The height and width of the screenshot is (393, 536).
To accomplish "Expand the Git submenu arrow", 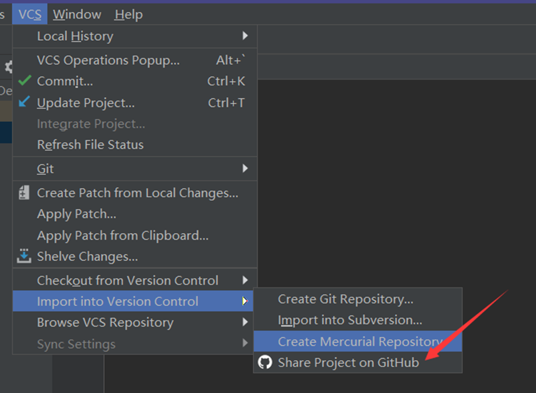I will [x=245, y=168].
